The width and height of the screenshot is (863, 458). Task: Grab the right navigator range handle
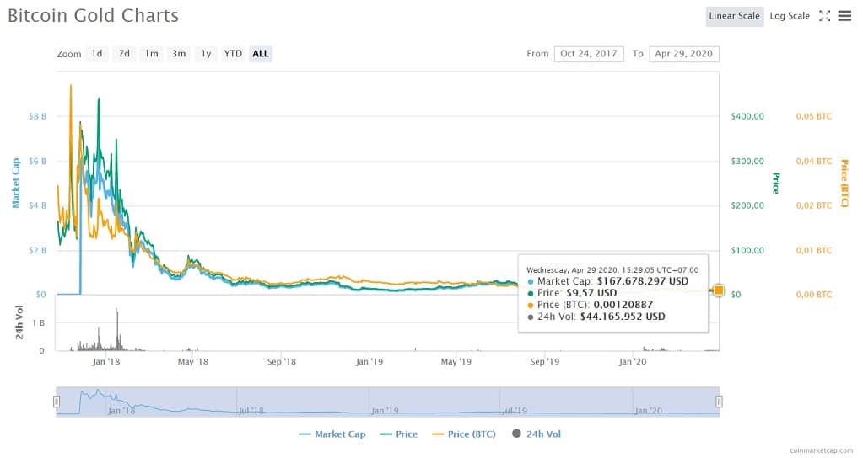pos(718,402)
